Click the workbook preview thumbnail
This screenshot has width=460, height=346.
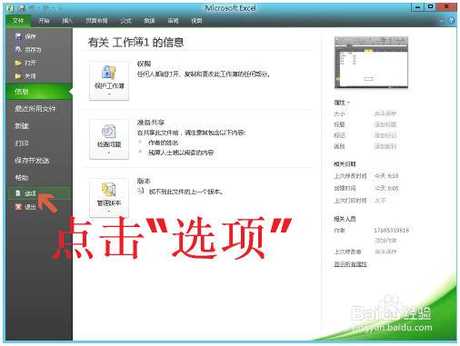[x=371, y=63]
